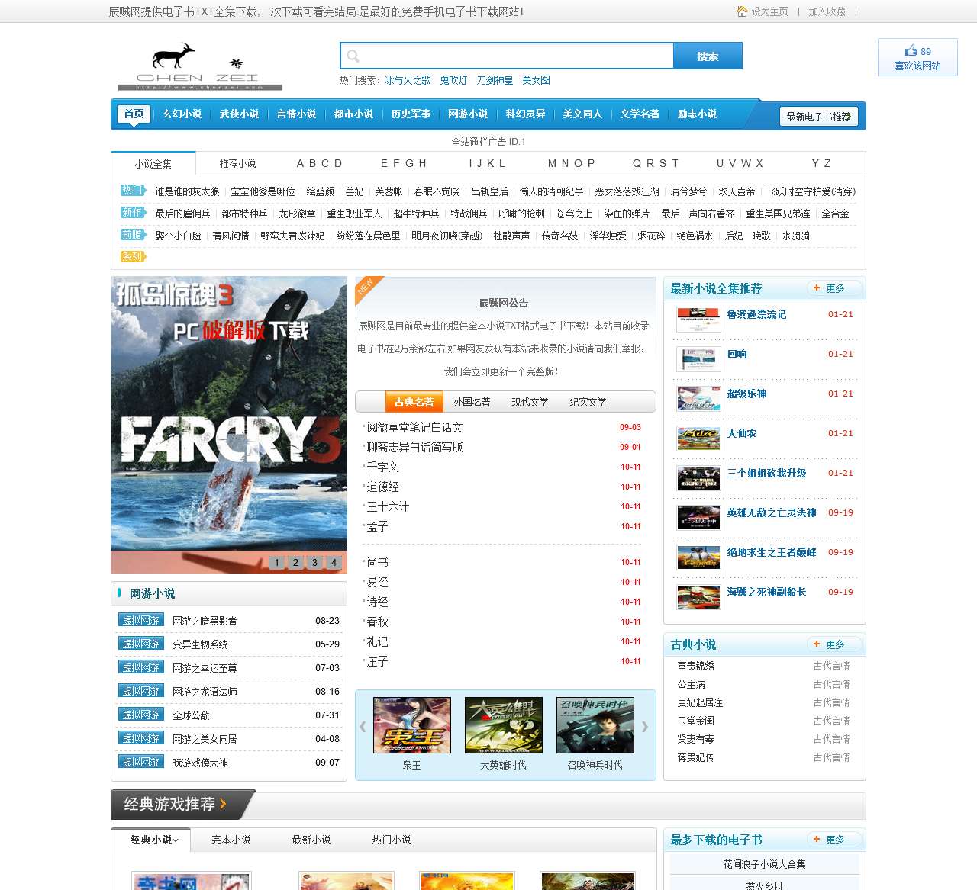
Task: Open 花间浪子小说大合集 entry
Action: coord(764,864)
